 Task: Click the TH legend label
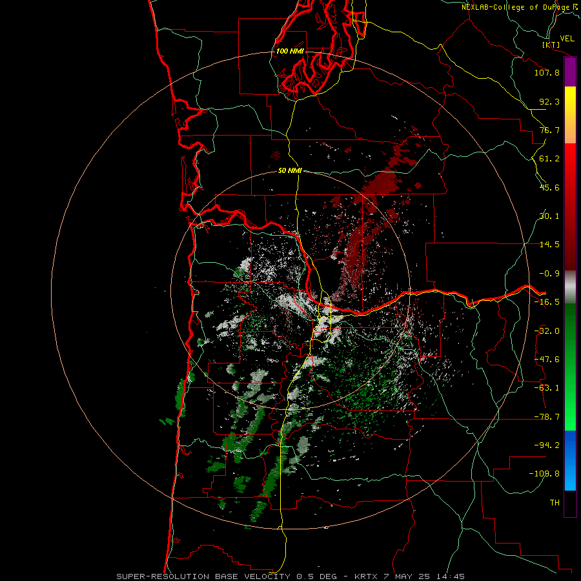point(555,503)
